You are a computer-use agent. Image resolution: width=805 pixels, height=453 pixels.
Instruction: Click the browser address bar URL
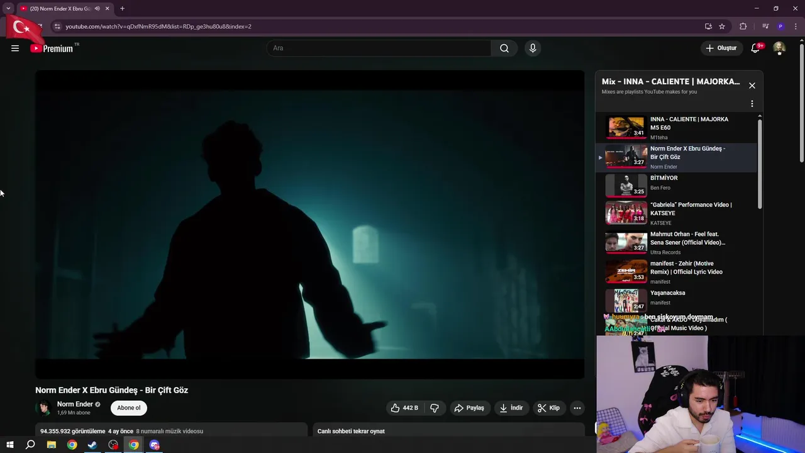coord(158,26)
